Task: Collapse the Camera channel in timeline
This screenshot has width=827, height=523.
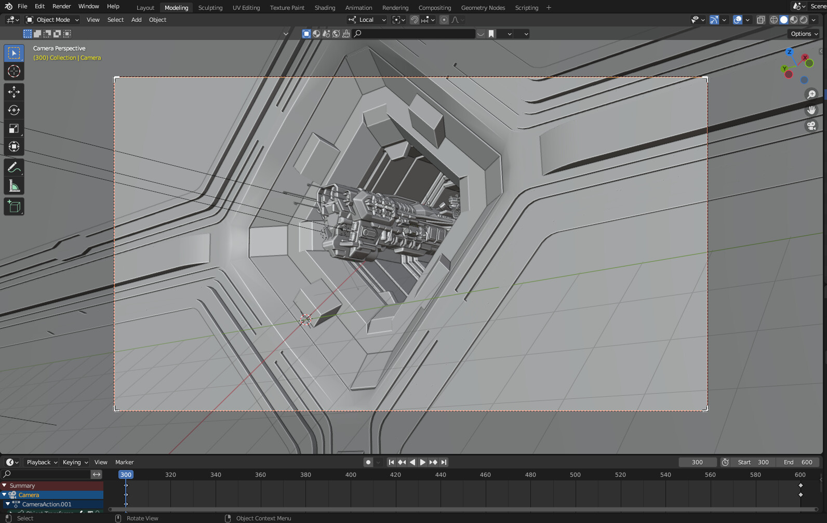Action: [5, 495]
